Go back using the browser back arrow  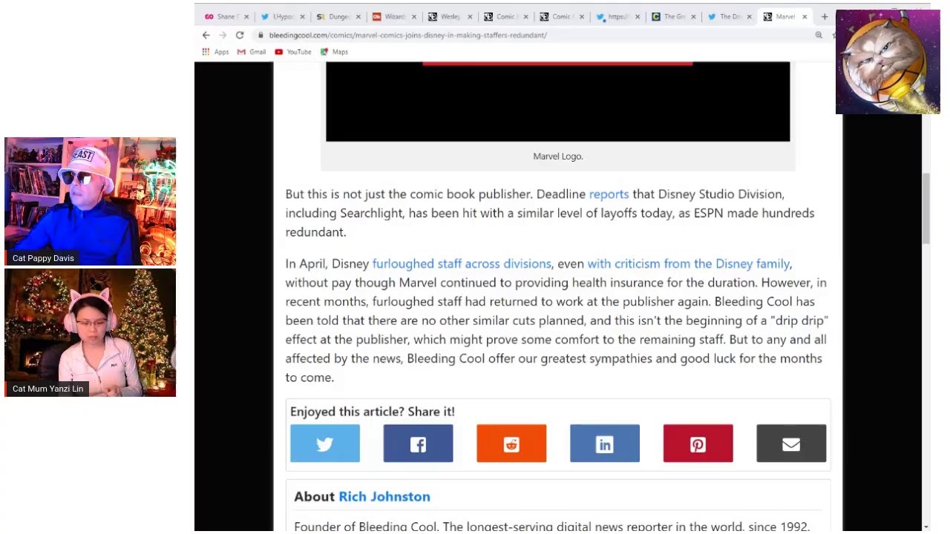click(x=206, y=35)
